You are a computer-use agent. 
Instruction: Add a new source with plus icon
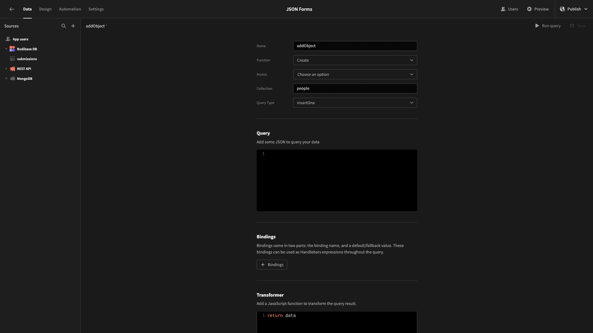pyautogui.click(x=73, y=26)
